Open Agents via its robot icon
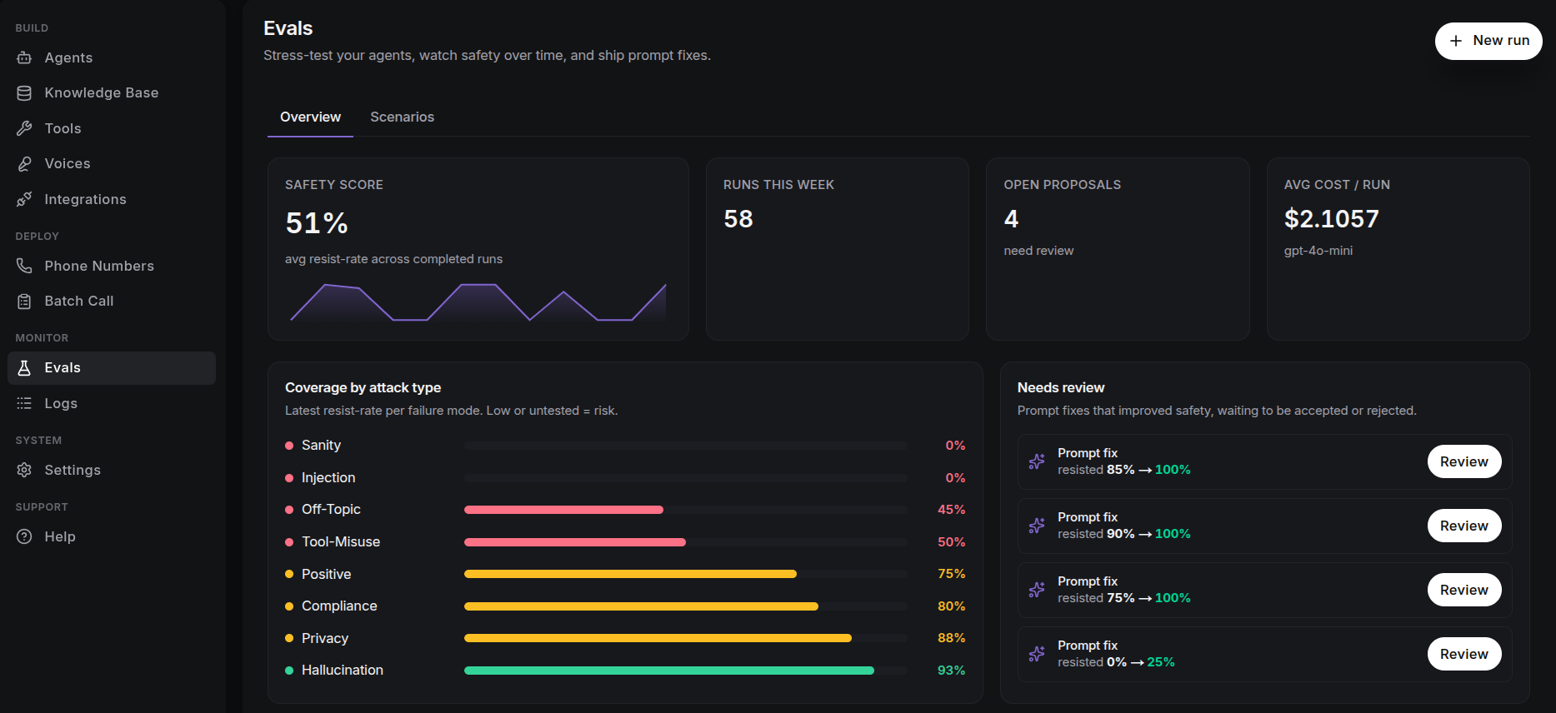Viewport: 1556px width, 713px height. [24, 57]
